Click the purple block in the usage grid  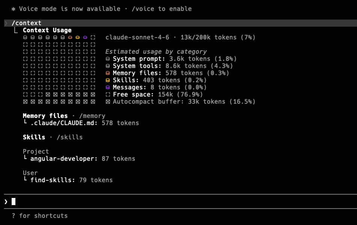(85, 38)
